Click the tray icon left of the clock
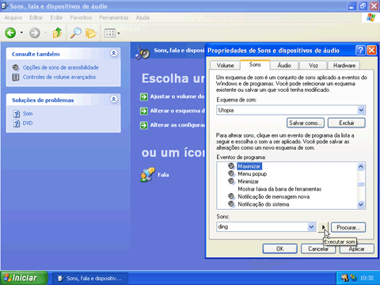380x285 pixels. pos(353,278)
